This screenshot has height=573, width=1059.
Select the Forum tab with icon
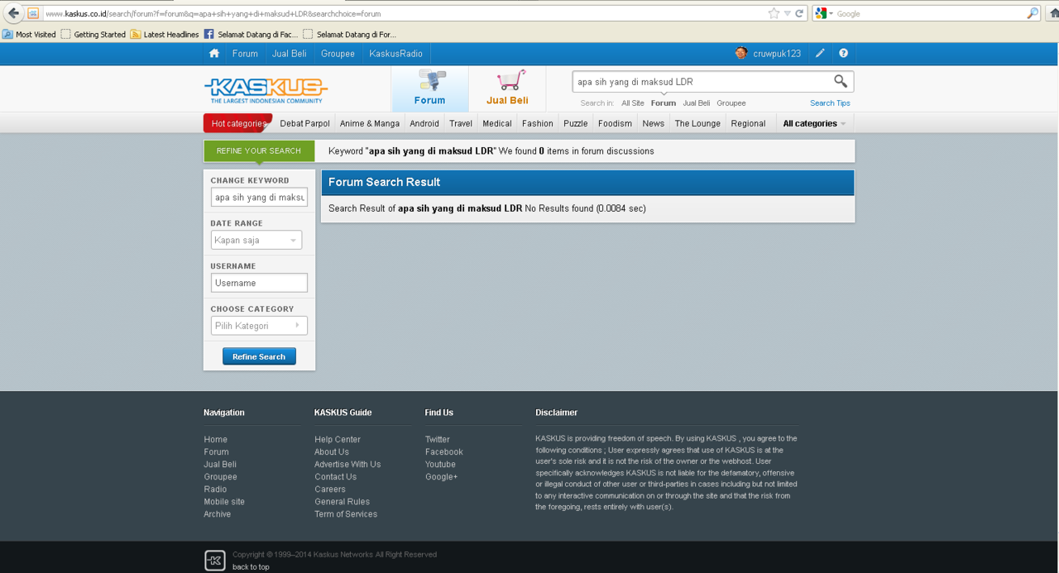pos(429,89)
